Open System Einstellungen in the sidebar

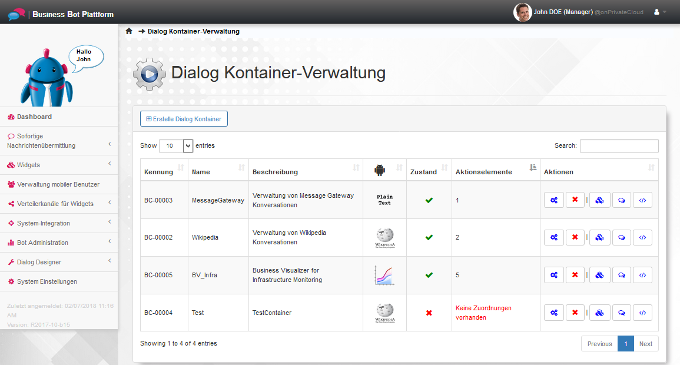point(47,281)
